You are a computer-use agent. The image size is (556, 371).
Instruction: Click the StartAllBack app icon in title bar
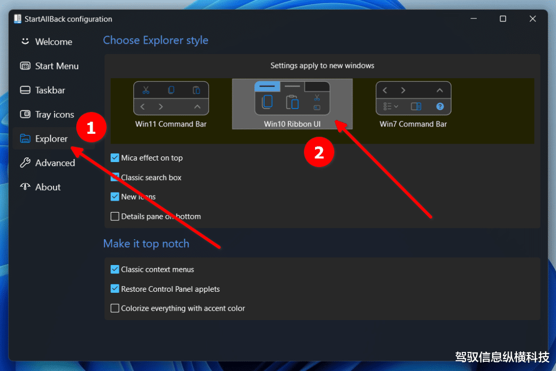(x=18, y=19)
